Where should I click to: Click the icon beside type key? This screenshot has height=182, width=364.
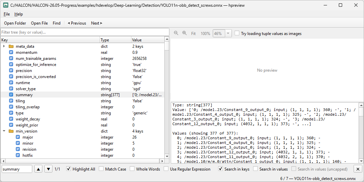11,113
